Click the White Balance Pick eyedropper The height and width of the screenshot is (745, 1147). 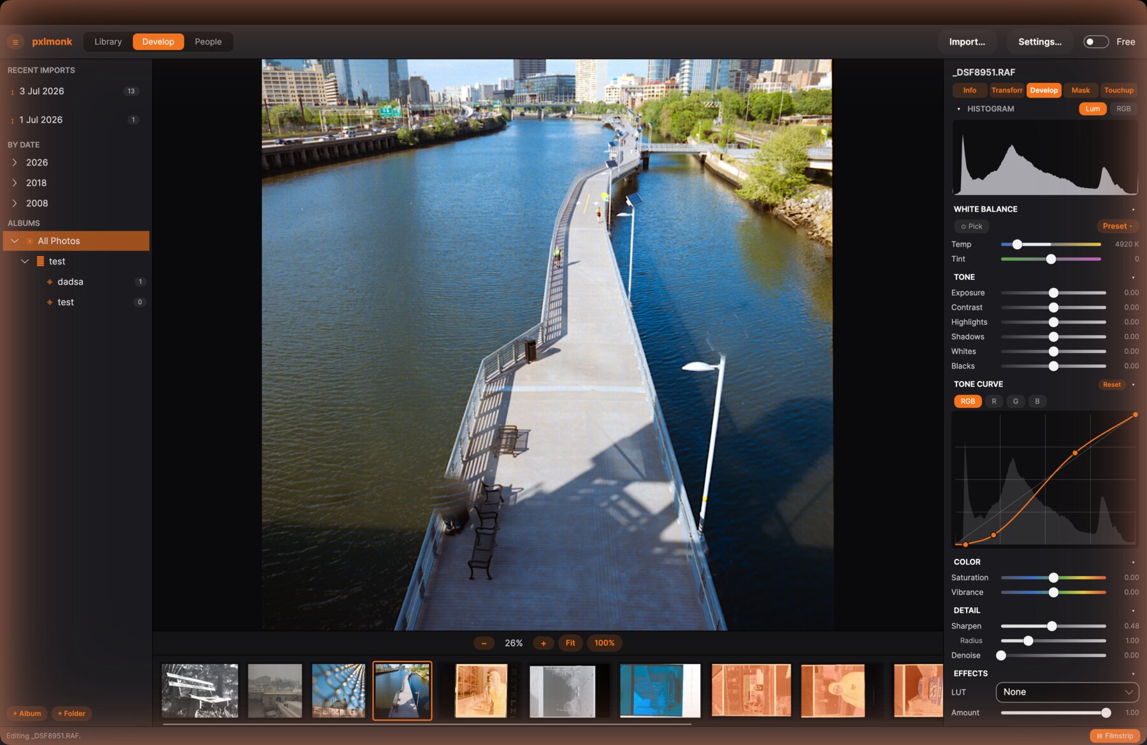coord(972,226)
